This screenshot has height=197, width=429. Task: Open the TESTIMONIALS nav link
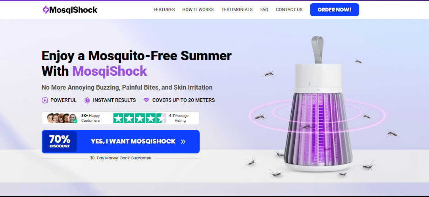pos(237,10)
